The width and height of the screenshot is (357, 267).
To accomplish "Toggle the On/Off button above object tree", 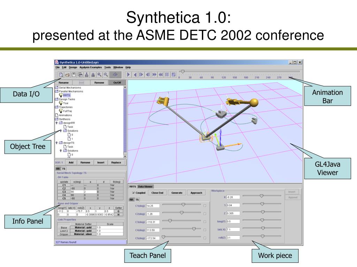I will coord(117,83).
